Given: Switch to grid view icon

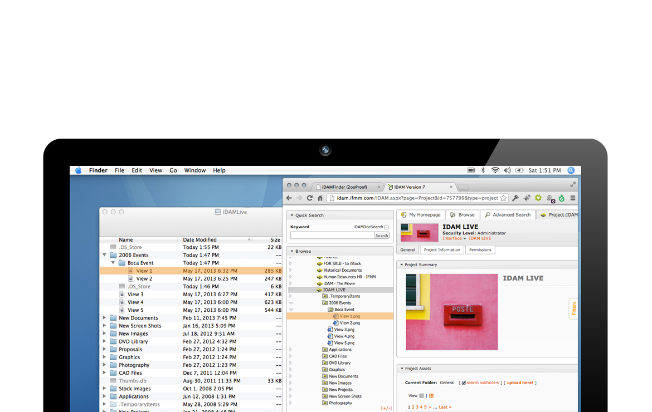Looking at the screenshot, I should [431, 396].
